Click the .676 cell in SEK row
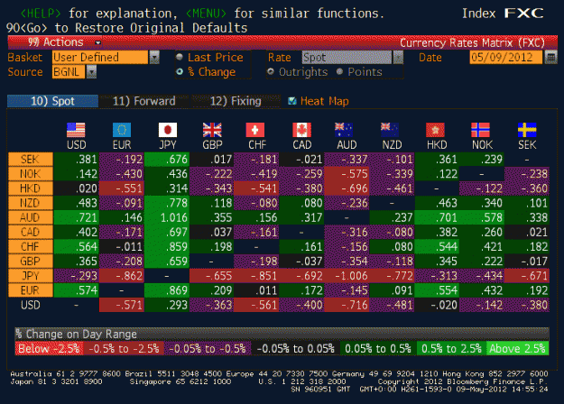This screenshot has height=404, width=564. coord(167,160)
